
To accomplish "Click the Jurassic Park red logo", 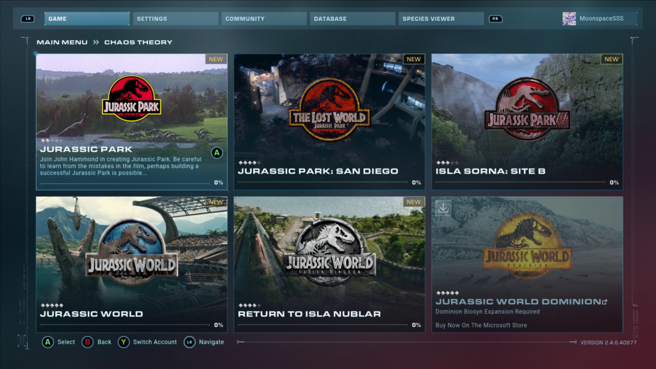I will [131, 99].
